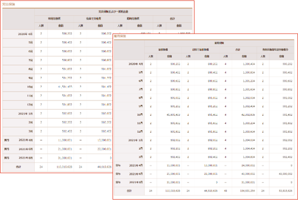Click 金額 header under 常用労働者
298x200 pixels.
coord(61,26)
